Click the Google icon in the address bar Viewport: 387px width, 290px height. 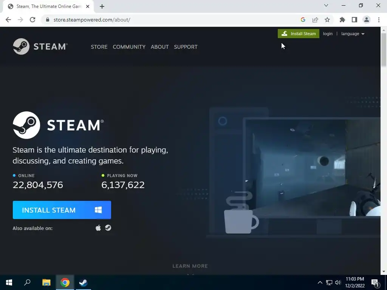click(303, 20)
